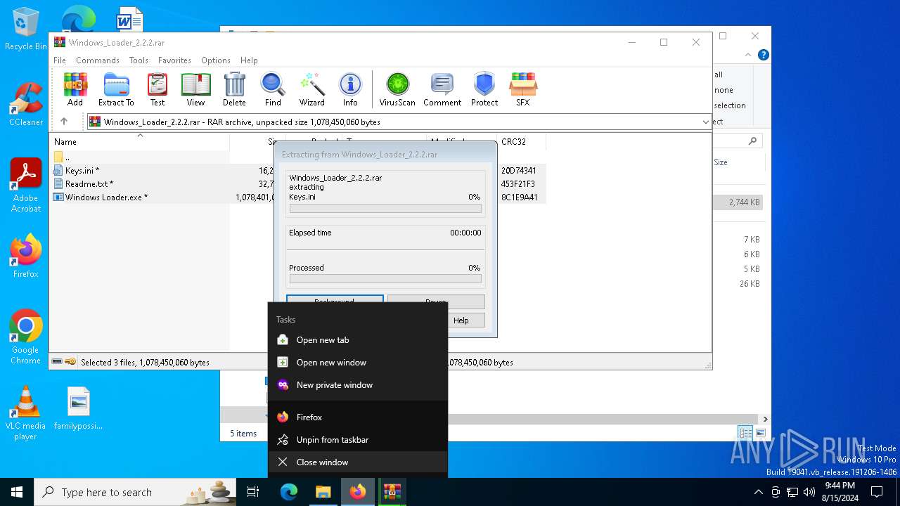Image resolution: width=900 pixels, height=506 pixels.
Task: Open Recycle Bin desktop icon
Action: pos(25,29)
